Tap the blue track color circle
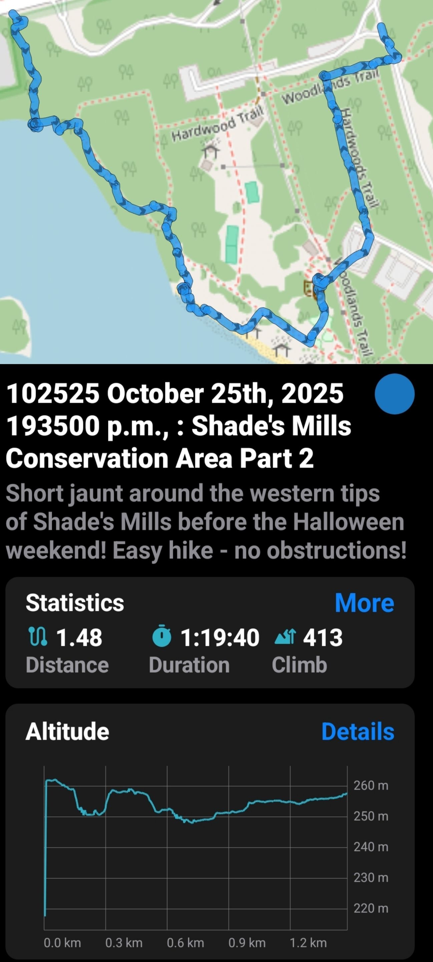The width and height of the screenshot is (433, 962). [x=394, y=394]
